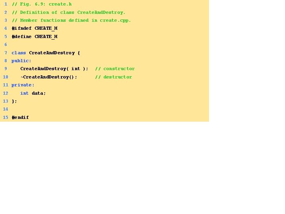Click the 'class' keyword on line 7
This screenshot has height=214, width=285.
click(x=19, y=53)
